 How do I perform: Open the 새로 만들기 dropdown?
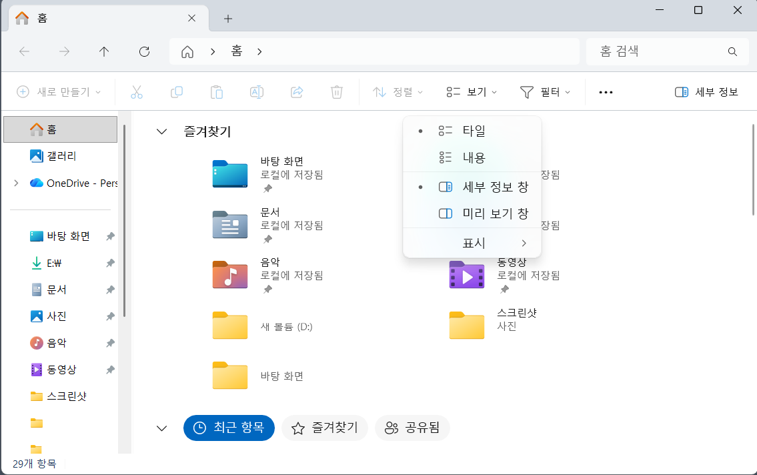point(59,91)
